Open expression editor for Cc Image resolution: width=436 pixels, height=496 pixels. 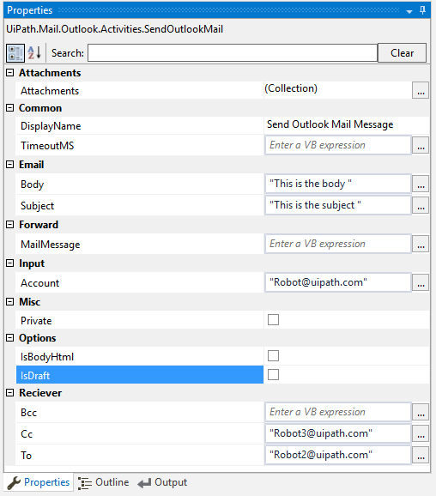click(421, 433)
